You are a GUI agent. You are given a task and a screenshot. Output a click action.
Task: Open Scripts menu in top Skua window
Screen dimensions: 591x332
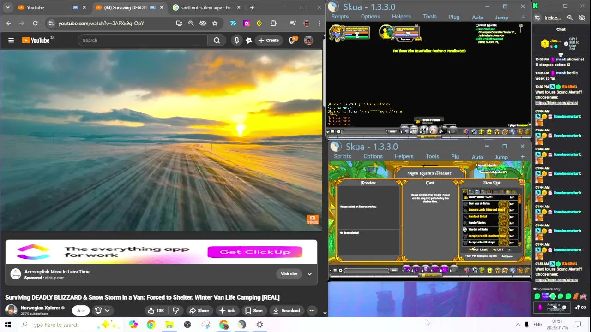click(x=340, y=17)
